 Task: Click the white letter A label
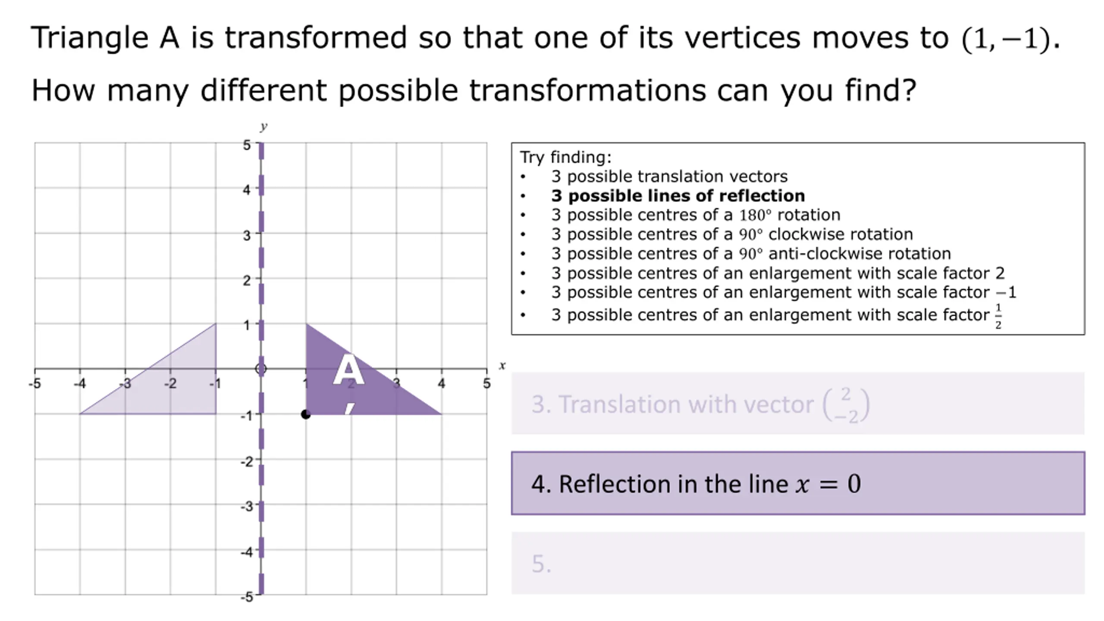click(x=348, y=370)
